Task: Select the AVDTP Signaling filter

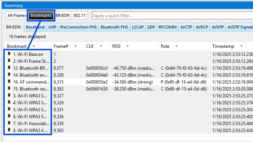Action: 239,27
